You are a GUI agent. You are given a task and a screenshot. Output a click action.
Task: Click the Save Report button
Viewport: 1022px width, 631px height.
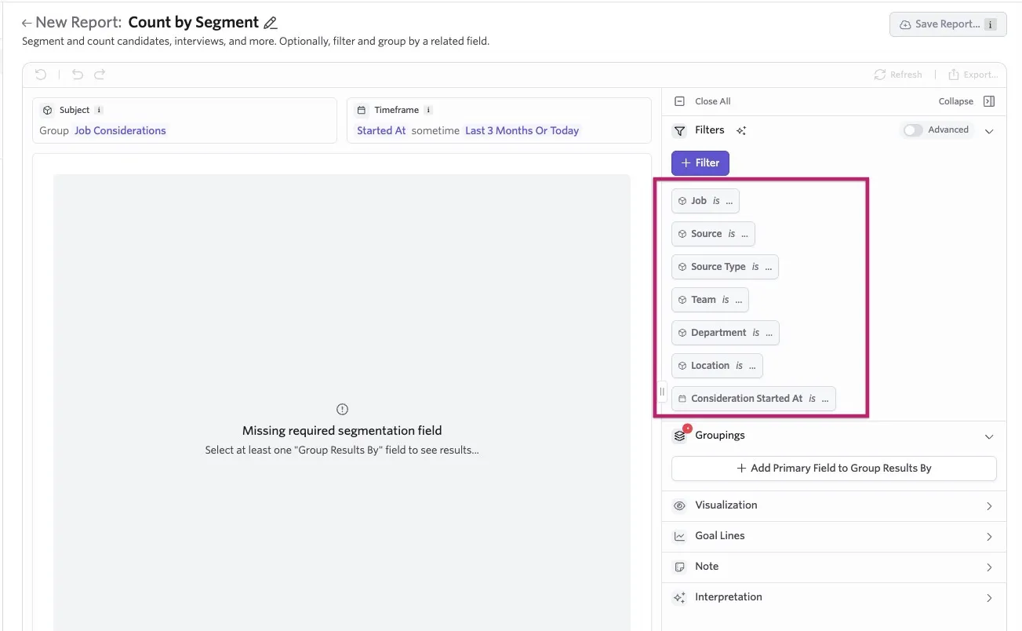[947, 24]
